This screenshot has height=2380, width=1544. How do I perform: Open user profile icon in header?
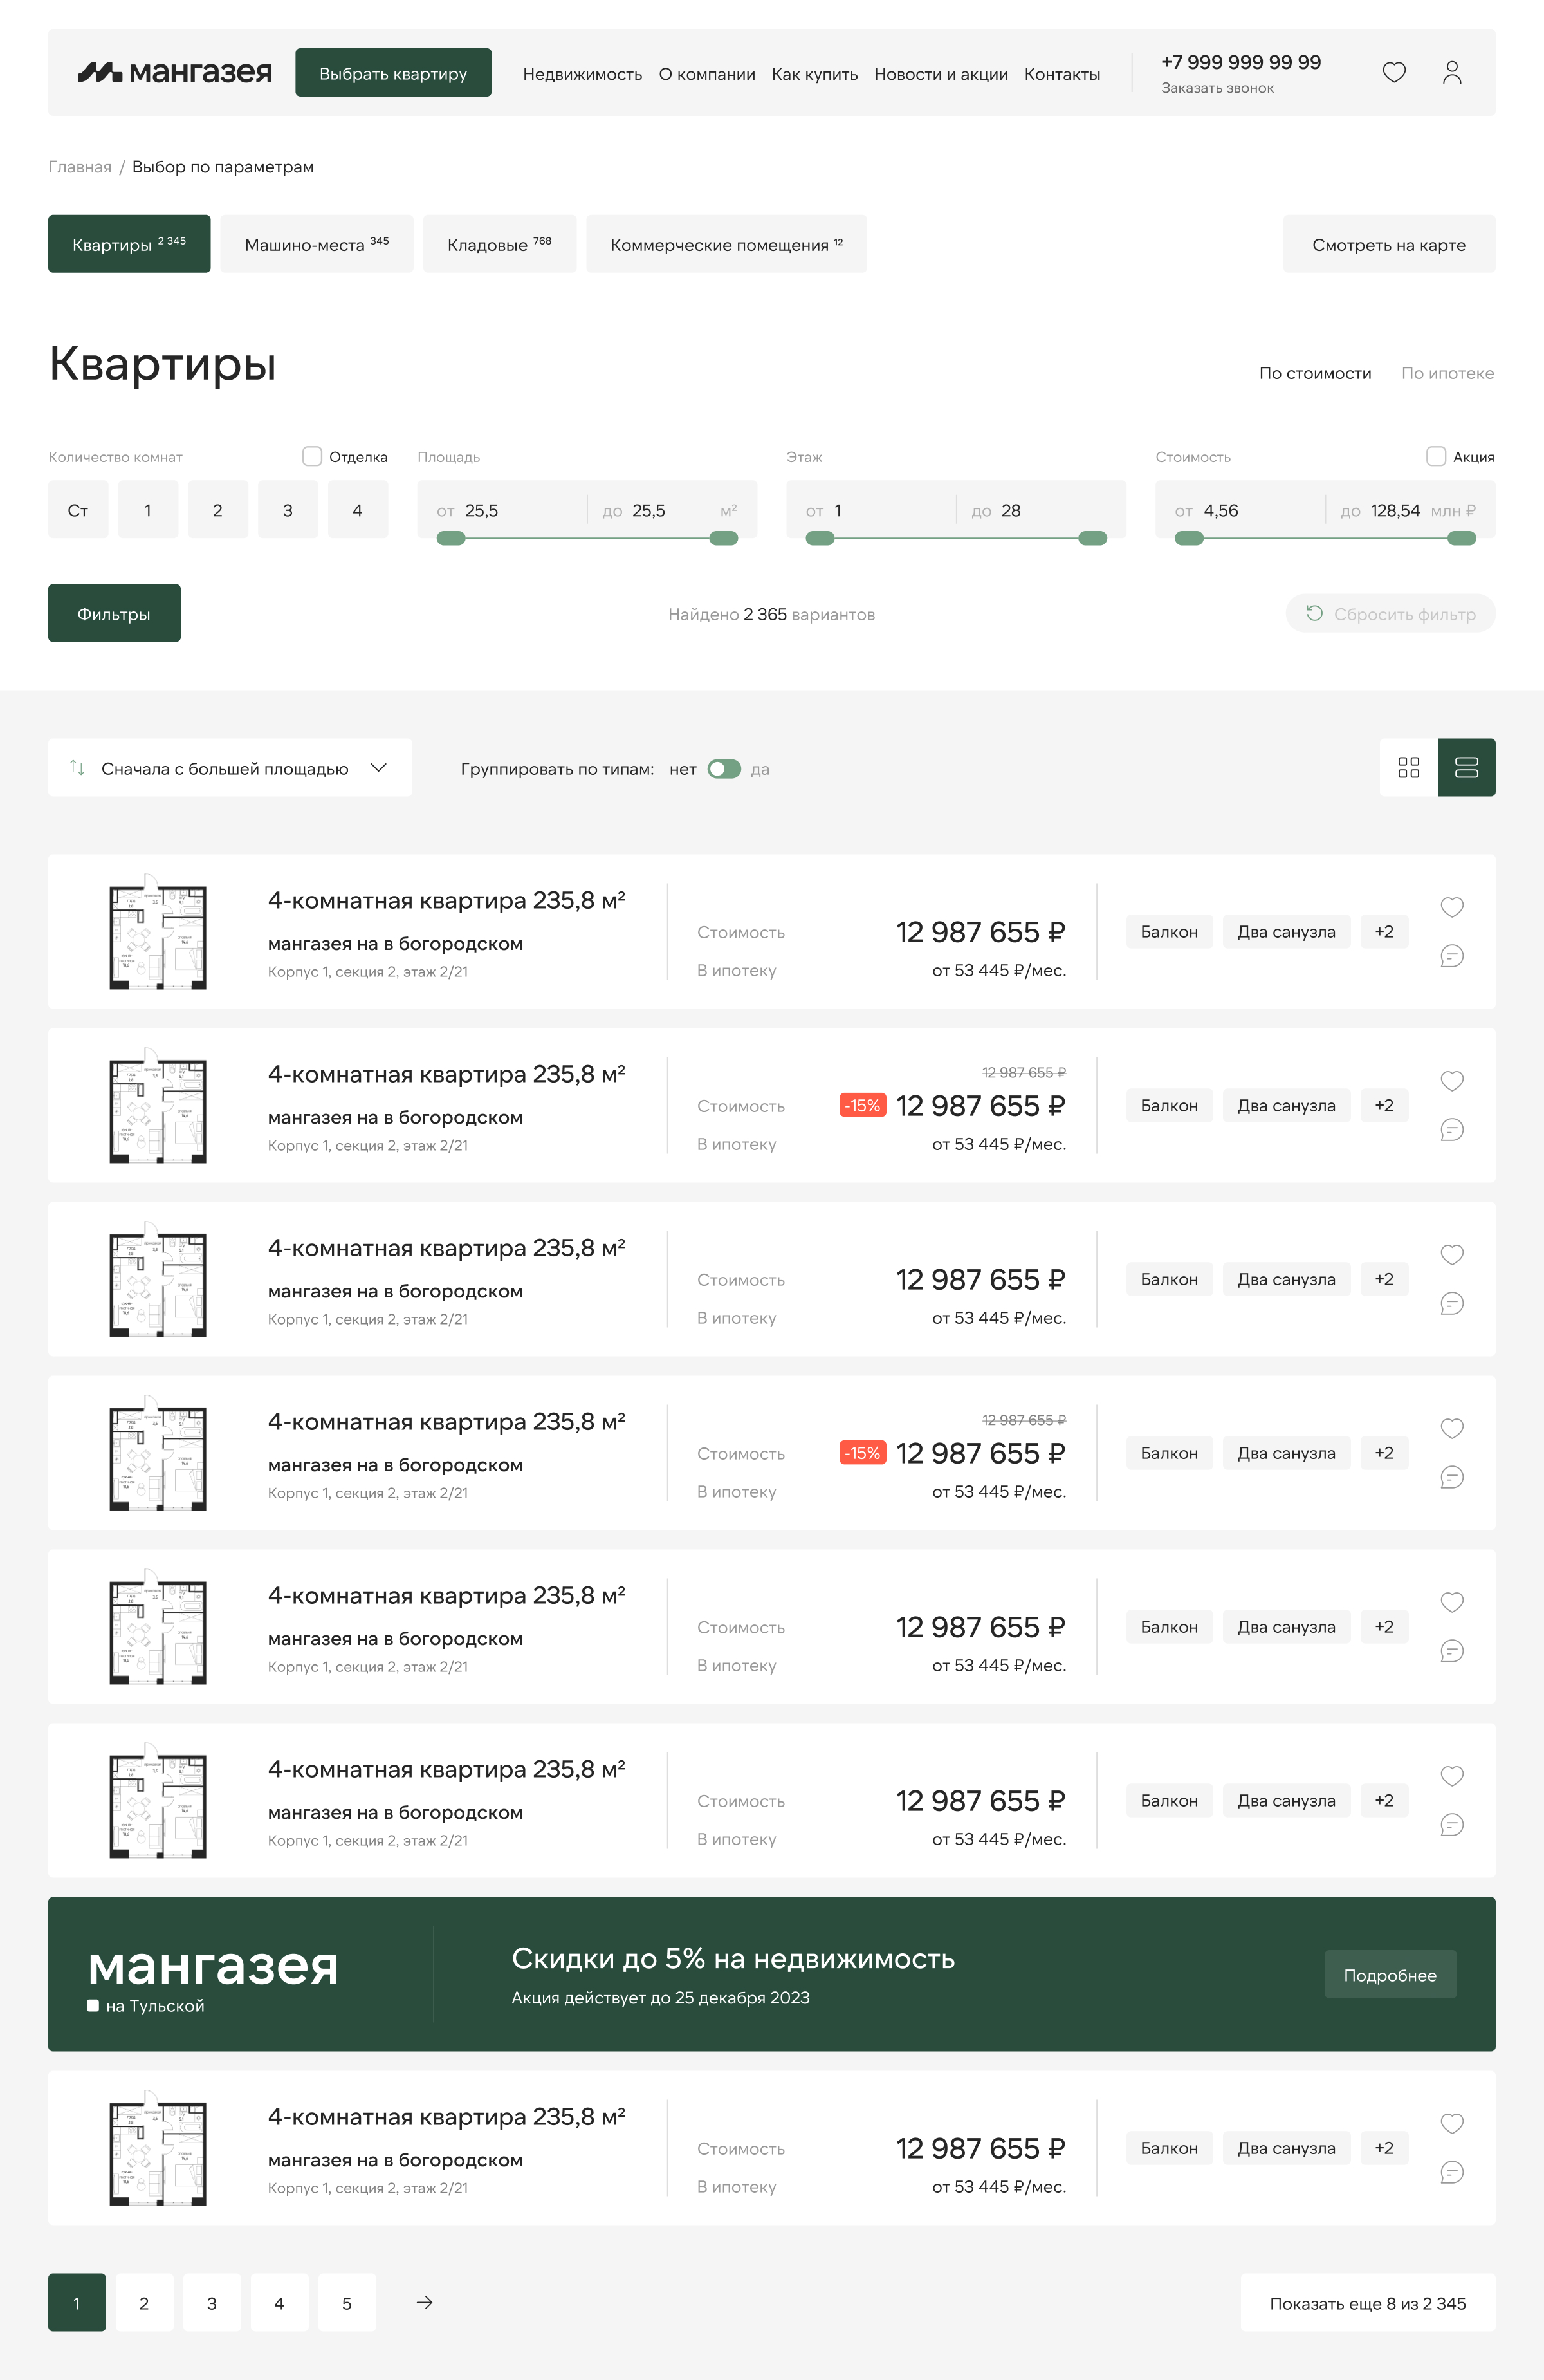pyautogui.click(x=1451, y=72)
